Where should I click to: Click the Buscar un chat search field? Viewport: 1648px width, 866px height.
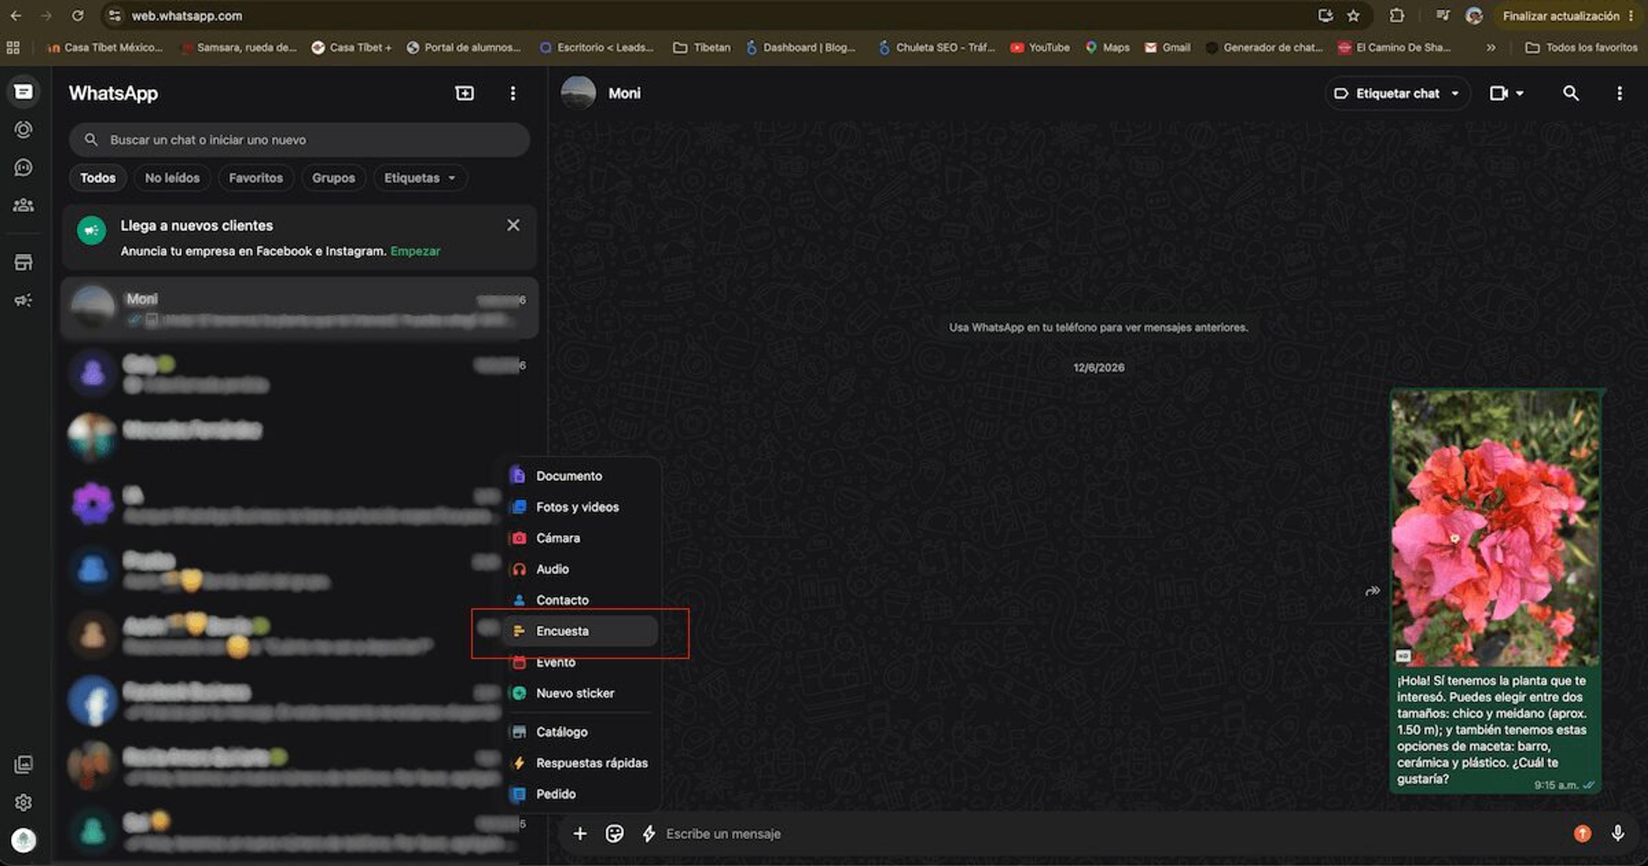coord(300,139)
